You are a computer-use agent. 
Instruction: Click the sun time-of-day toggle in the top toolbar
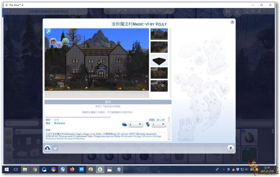(168, 11)
